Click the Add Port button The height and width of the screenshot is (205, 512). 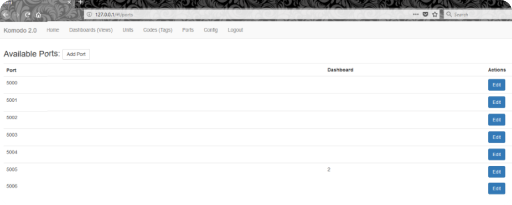pyautogui.click(x=76, y=54)
